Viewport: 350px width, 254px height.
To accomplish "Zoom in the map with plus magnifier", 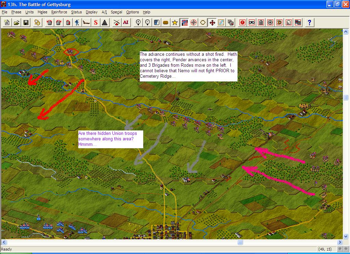I will (138, 22).
